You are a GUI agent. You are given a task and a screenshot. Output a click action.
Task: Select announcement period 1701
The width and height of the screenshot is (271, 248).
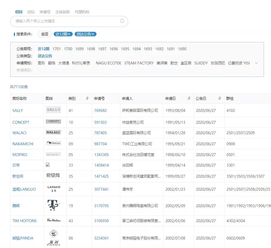click(x=57, y=49)
